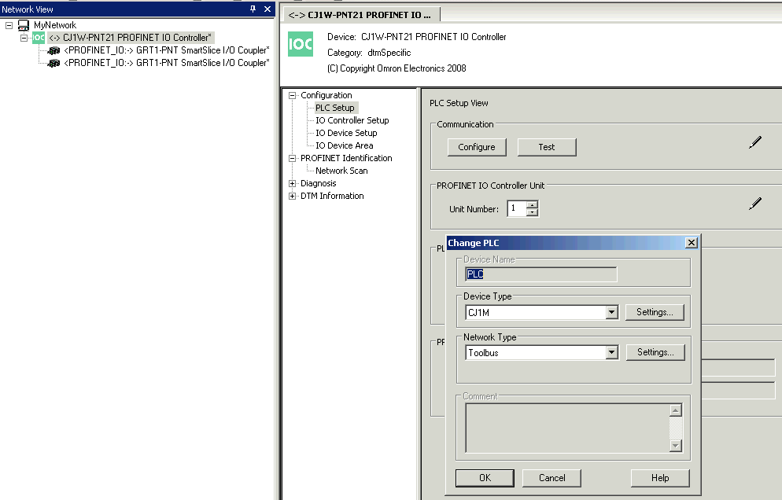Image resolution: width=782 pixels, height=500 pixels.
Task: Click the 'PLC Setup View' heading
Action: coord(459,103)
